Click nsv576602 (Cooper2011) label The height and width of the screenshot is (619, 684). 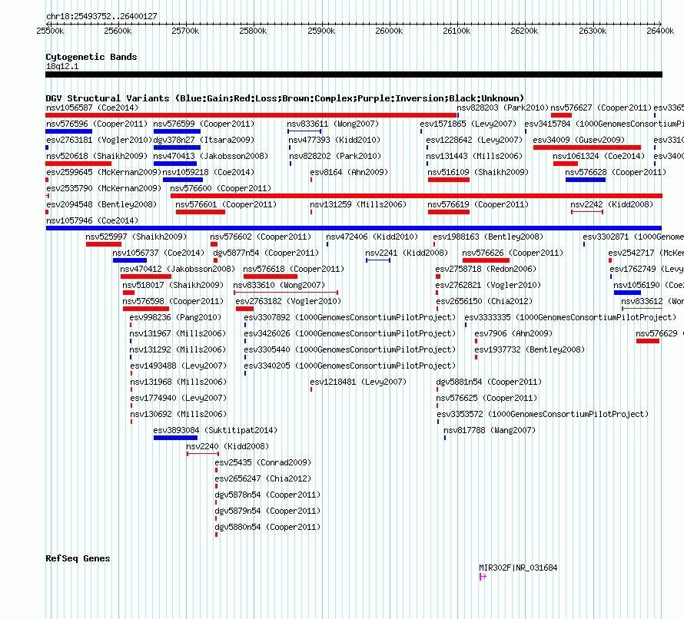click(x=261, y=237)
